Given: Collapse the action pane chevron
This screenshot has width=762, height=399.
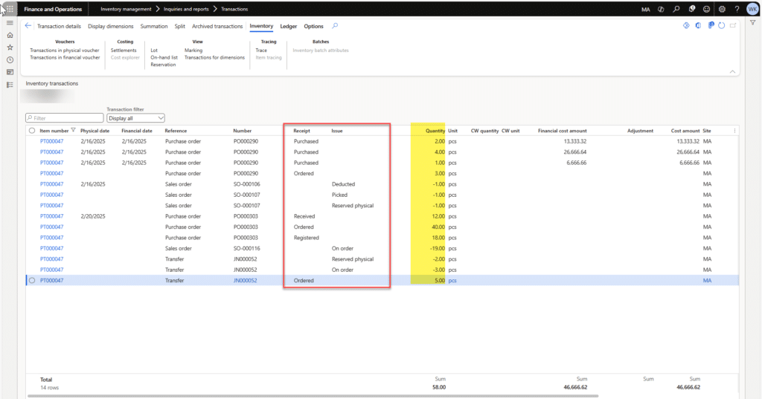Looking at the screenshot, I should pos(732,71).
